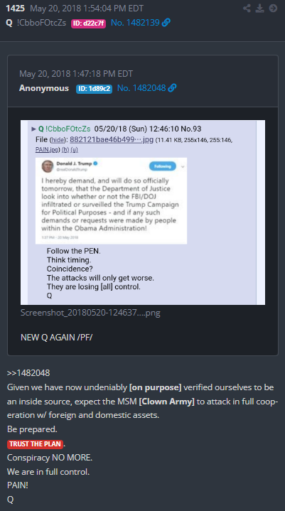
Task: Click chain link icon beside No. 1482048
Action: (172, 88)
